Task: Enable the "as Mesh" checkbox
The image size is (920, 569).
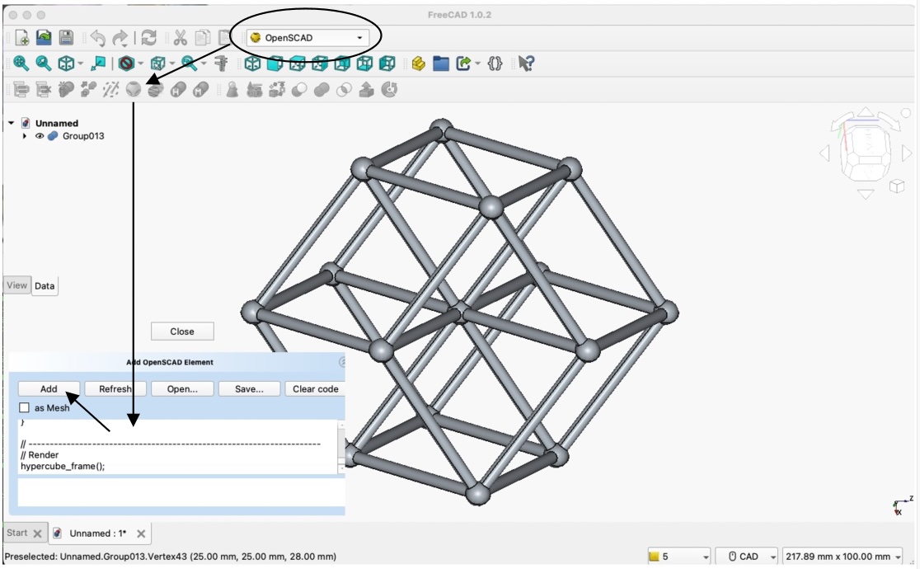Action: pos(25,407)
